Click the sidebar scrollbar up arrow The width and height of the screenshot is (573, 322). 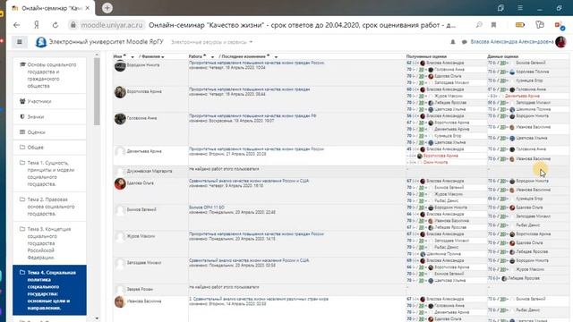click(97, 55)
